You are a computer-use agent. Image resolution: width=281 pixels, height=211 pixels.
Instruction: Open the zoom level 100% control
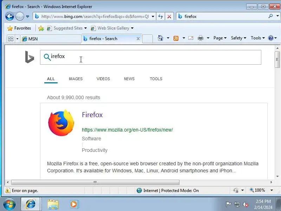point(257,190)
